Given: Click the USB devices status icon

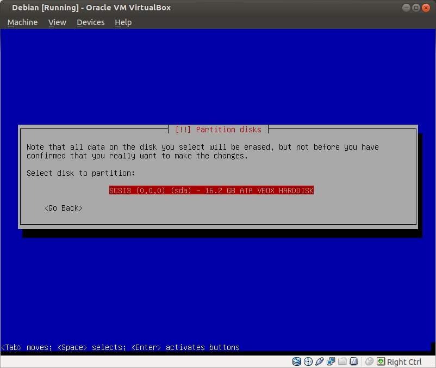Looking at the screenshot, I should [320, 361].
